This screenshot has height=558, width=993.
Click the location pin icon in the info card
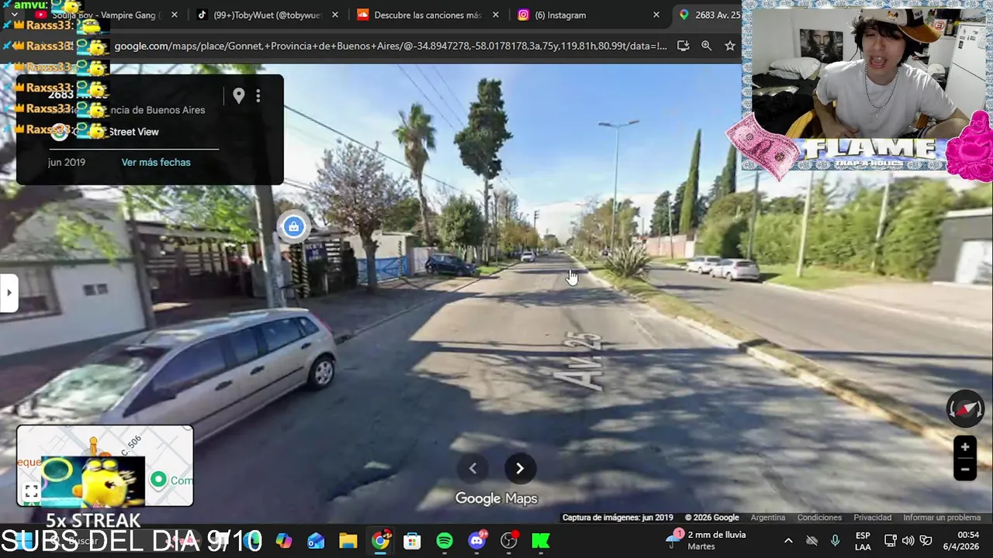[239, 96]
